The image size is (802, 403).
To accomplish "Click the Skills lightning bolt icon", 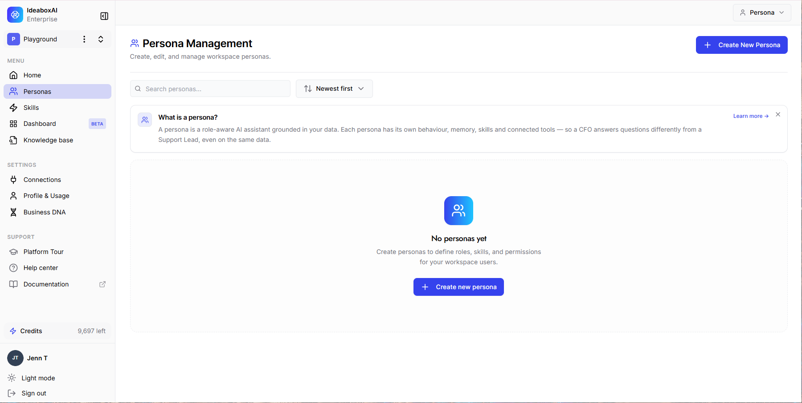I will click(x=13, y=108).
